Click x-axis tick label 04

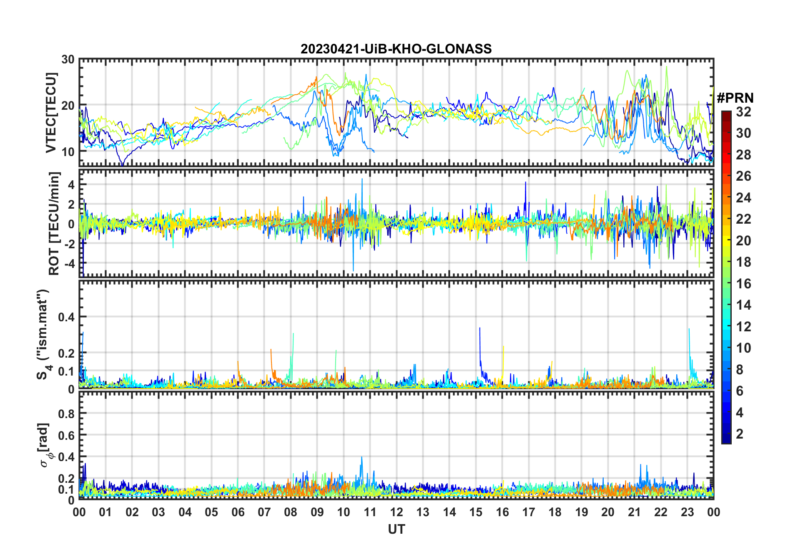pos(185,512)
